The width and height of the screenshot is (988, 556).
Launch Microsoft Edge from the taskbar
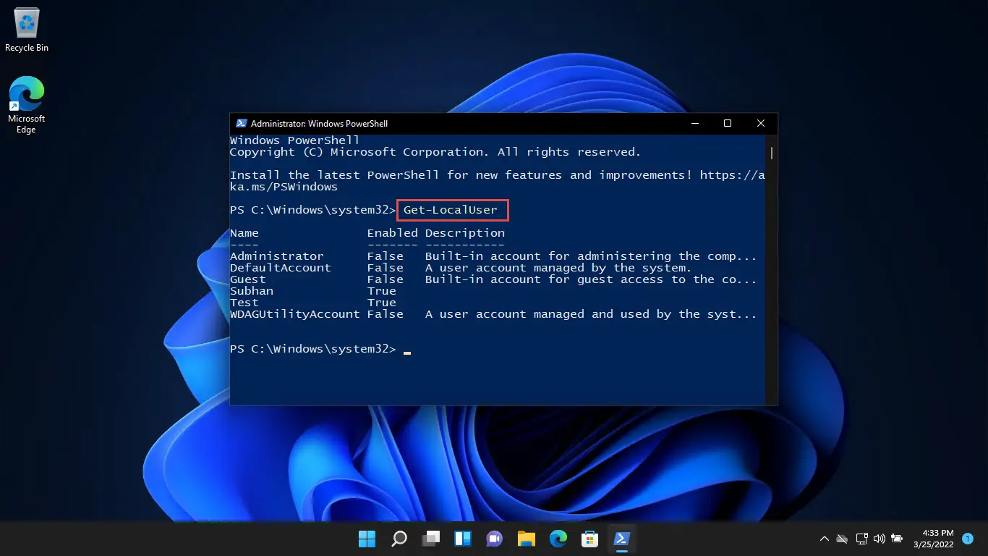point(558,539)
